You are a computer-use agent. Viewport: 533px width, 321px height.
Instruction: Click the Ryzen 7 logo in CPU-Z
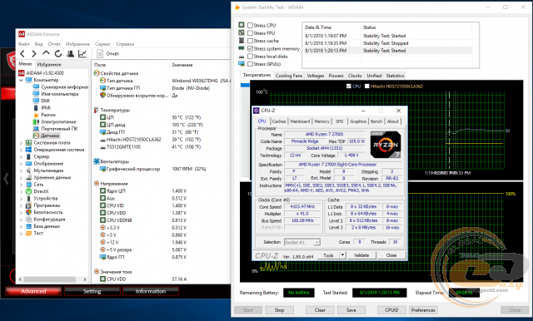coord(386,145)
